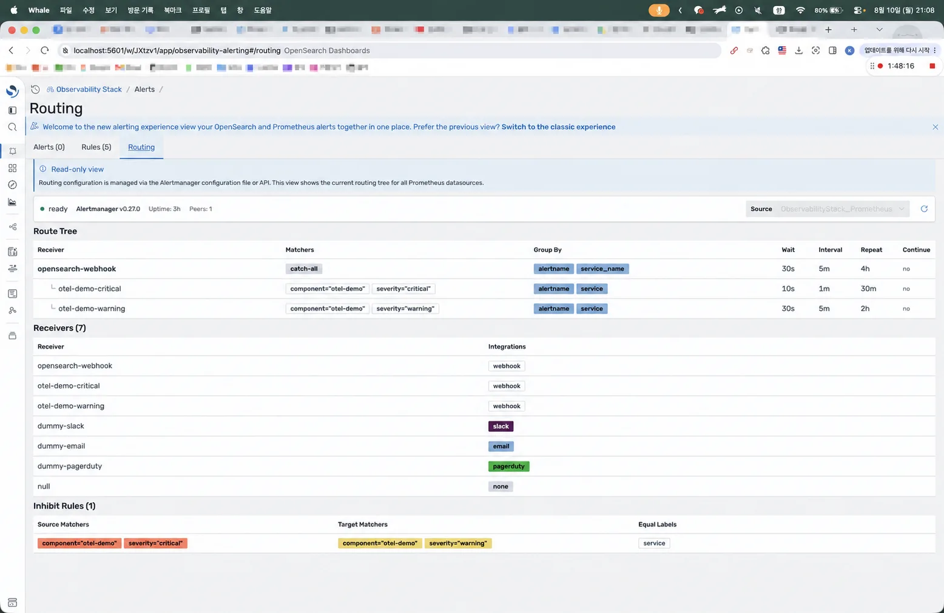The height and width of the screenshot is (613, 944).
Task: Open the extensions puzzle icon
Action: click(x=766, y=50)
